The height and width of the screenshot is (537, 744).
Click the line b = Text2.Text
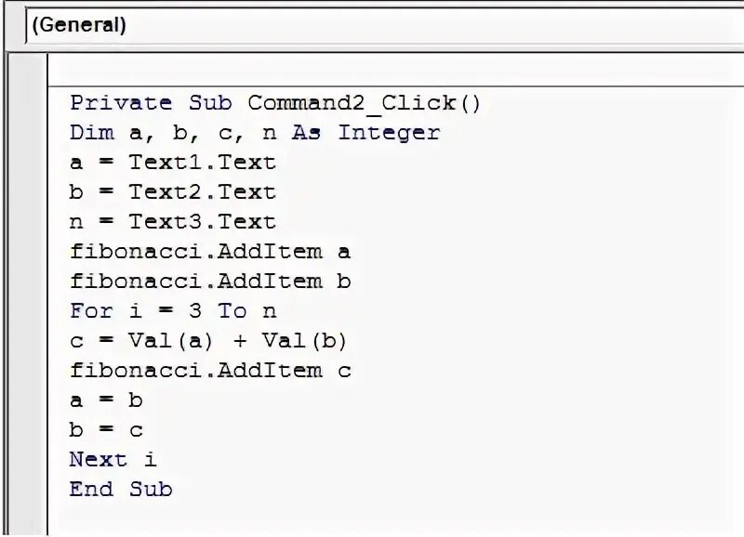pos(173,192)
